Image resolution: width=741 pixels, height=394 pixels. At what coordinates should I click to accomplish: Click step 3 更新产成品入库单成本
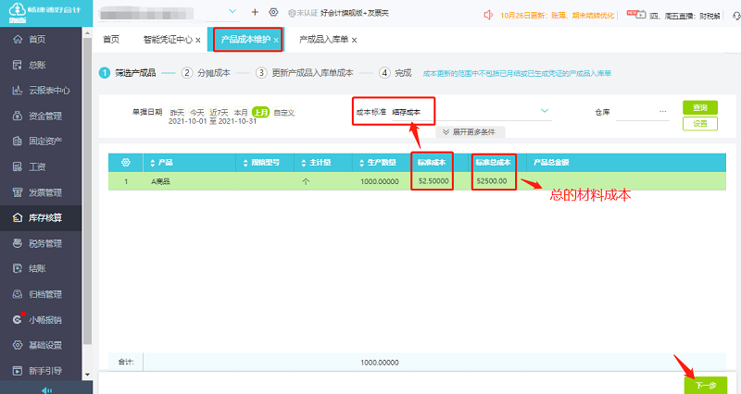pyautogui.click(x=305, y=73)
